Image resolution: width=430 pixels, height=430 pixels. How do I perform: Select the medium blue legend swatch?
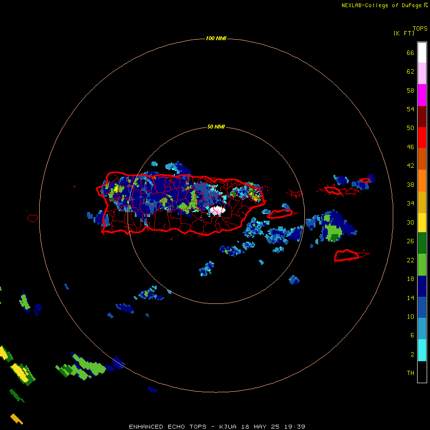[x=422, y=307]
